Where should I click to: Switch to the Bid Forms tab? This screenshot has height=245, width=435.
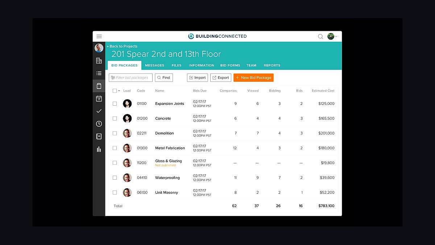[x=230, y=65]
